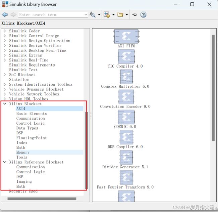
Task: Click the forward navigation arrow
Action: point(13,14)
